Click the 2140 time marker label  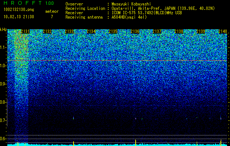coord(223,31)
